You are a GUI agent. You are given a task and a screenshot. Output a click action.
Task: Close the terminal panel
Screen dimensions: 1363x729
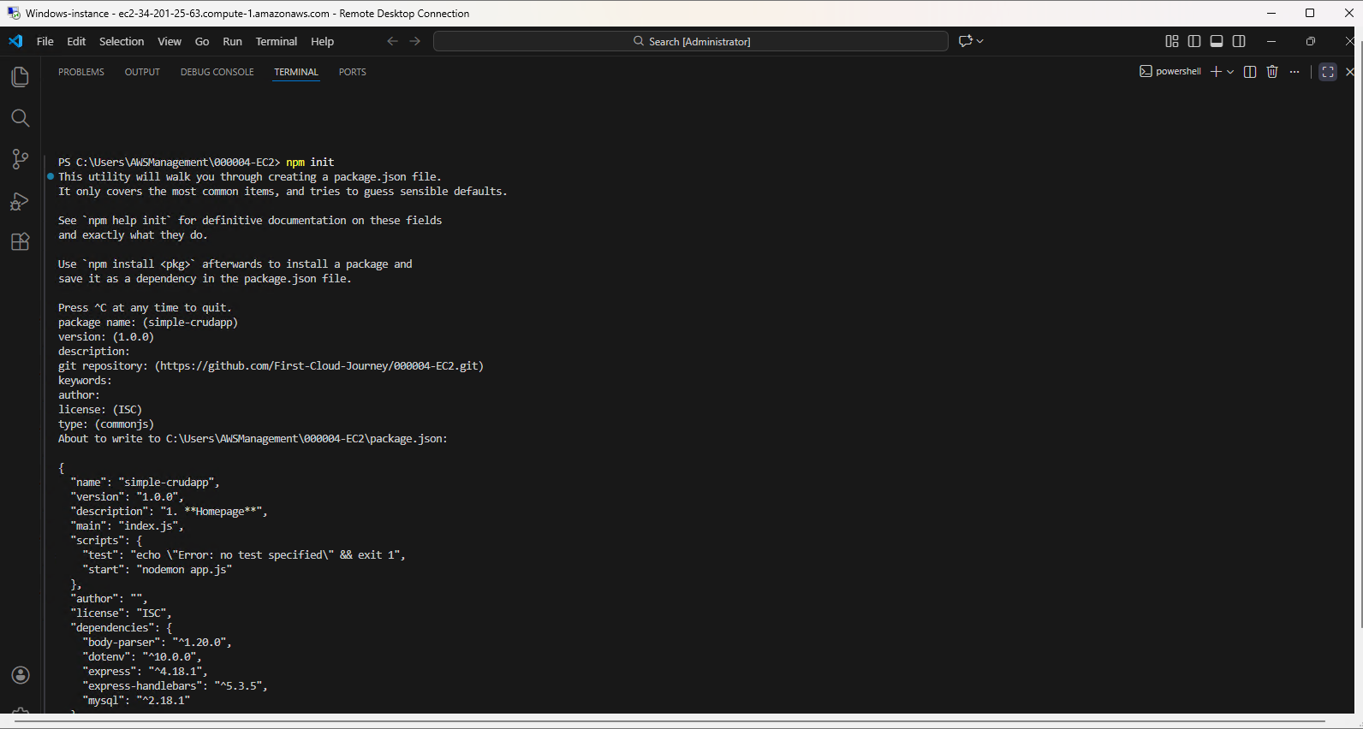pos(1350,72)
